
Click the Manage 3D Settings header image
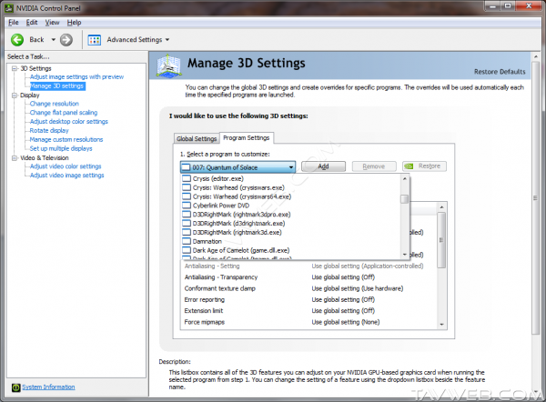click(x=169, y=65)
